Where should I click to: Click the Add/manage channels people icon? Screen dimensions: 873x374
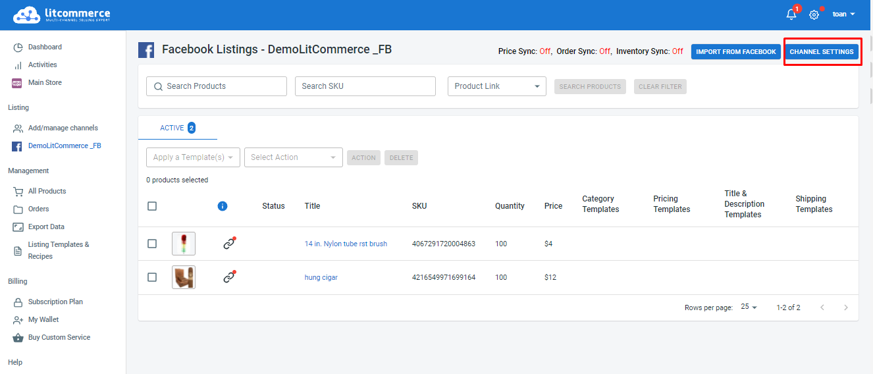click(x=18, y=128)
